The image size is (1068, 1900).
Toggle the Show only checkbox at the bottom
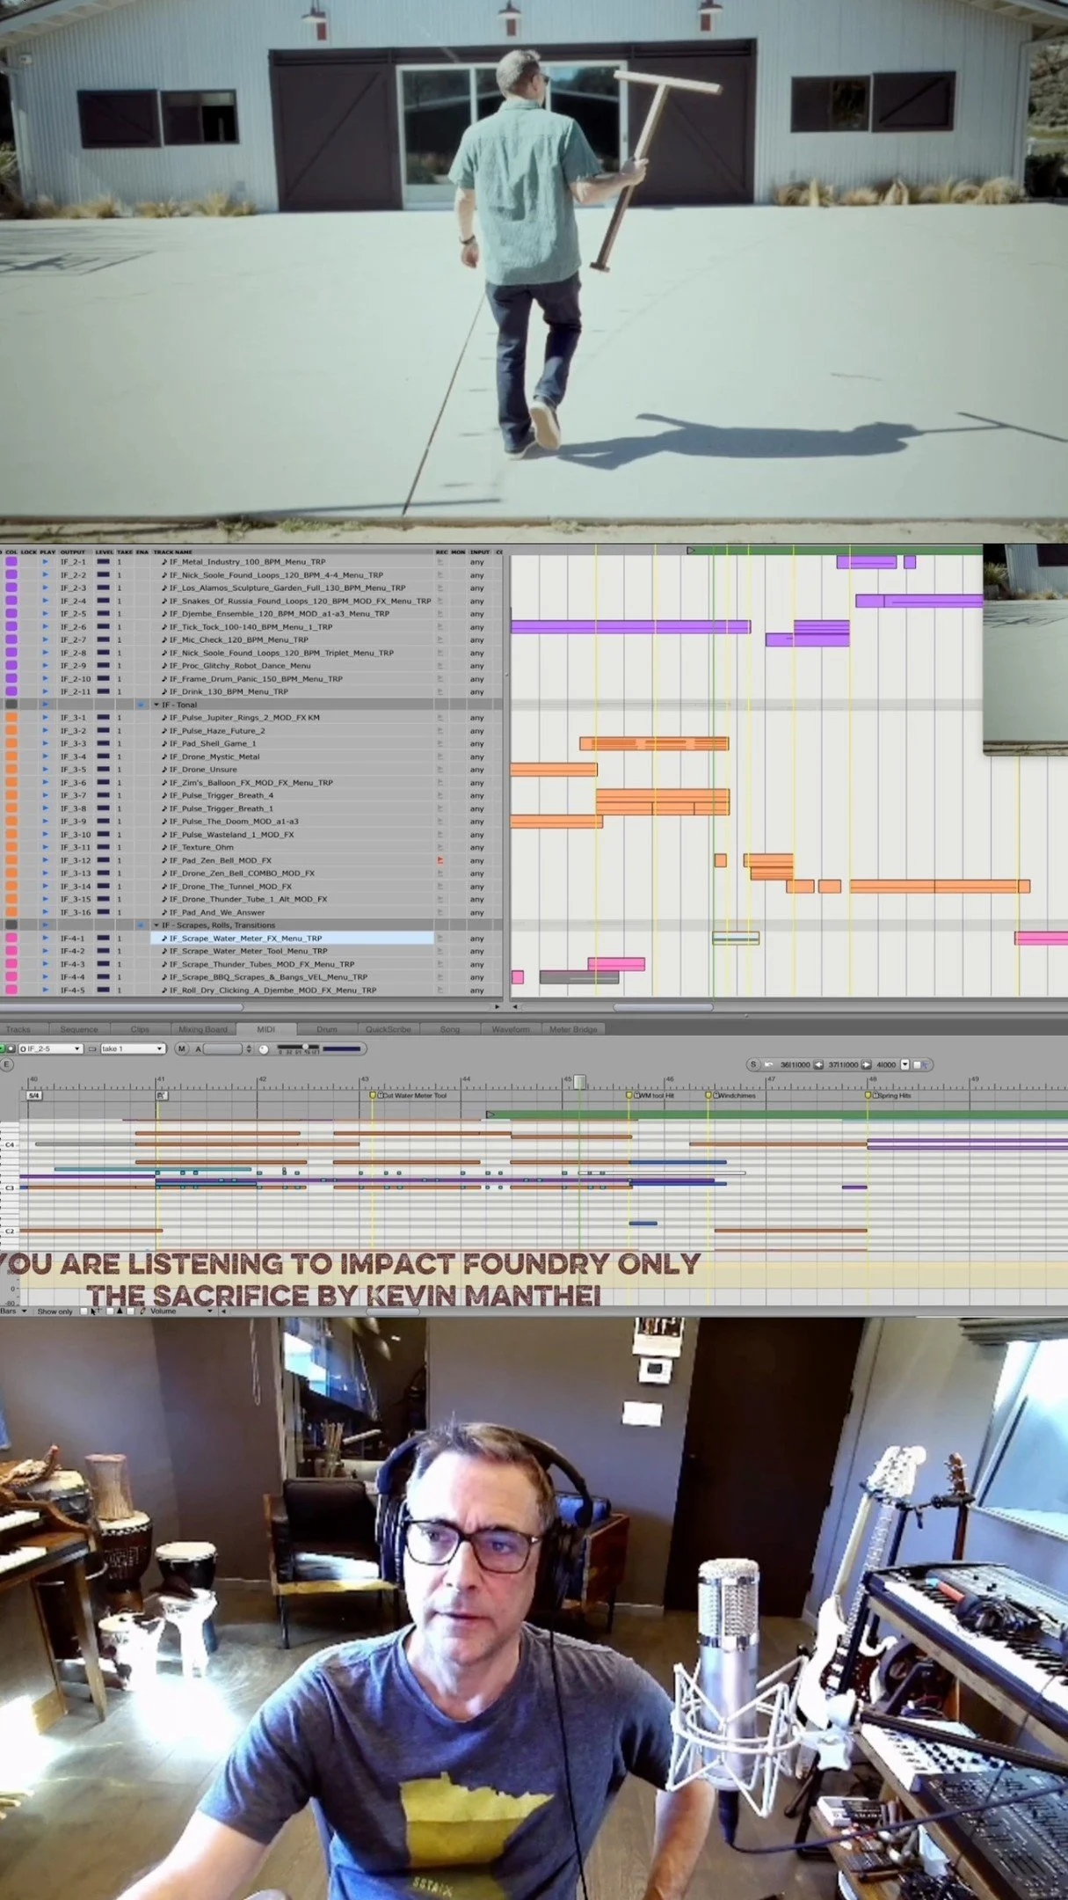click(x=83, y=1311)
